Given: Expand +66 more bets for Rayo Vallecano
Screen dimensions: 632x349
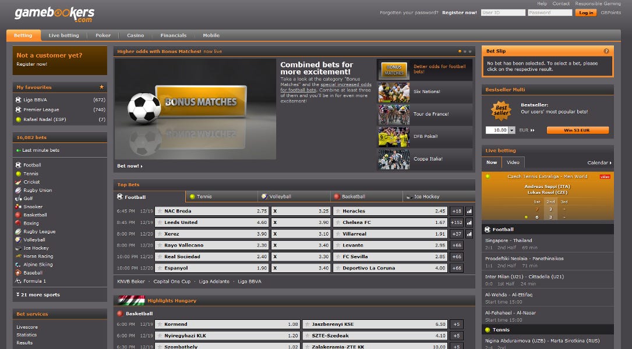Looking at the screenshot, I should tap(457, 245).
